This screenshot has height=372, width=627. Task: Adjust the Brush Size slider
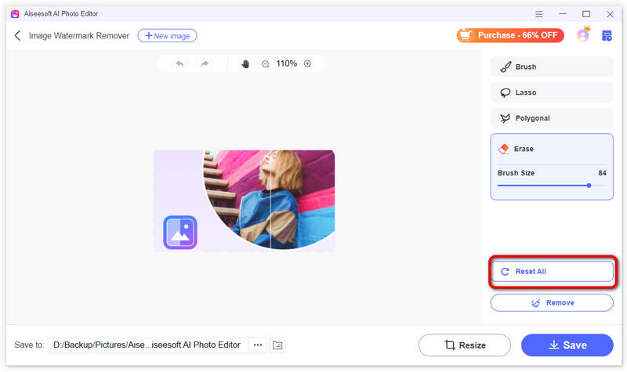pos(552,186)
